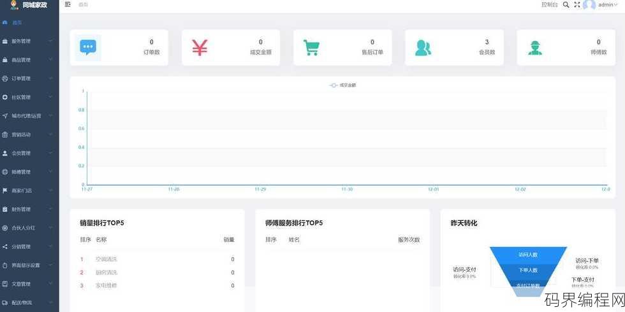Click the red yen 成交金额 icon
This screenshot has height=312, width=625.
pyautogui.click(x=200, y=47)
